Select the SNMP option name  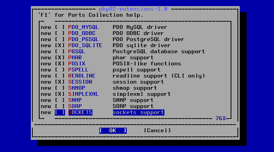pos(75,100)
